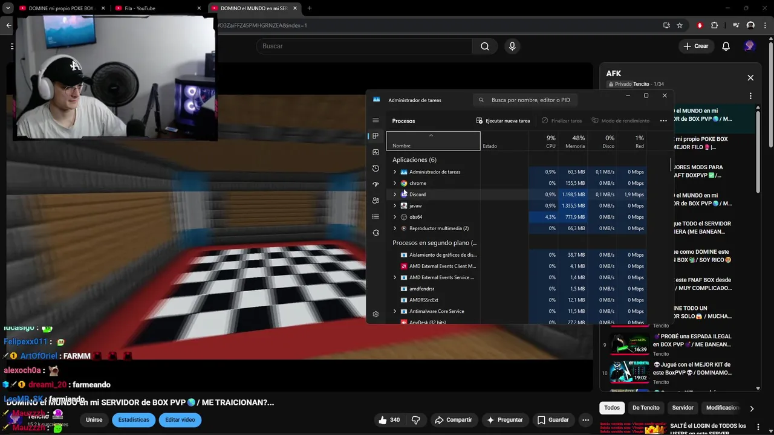Viewport: 774px width, 435px height.
Task: Open a new browser tab
Action: tap(309, 8)
